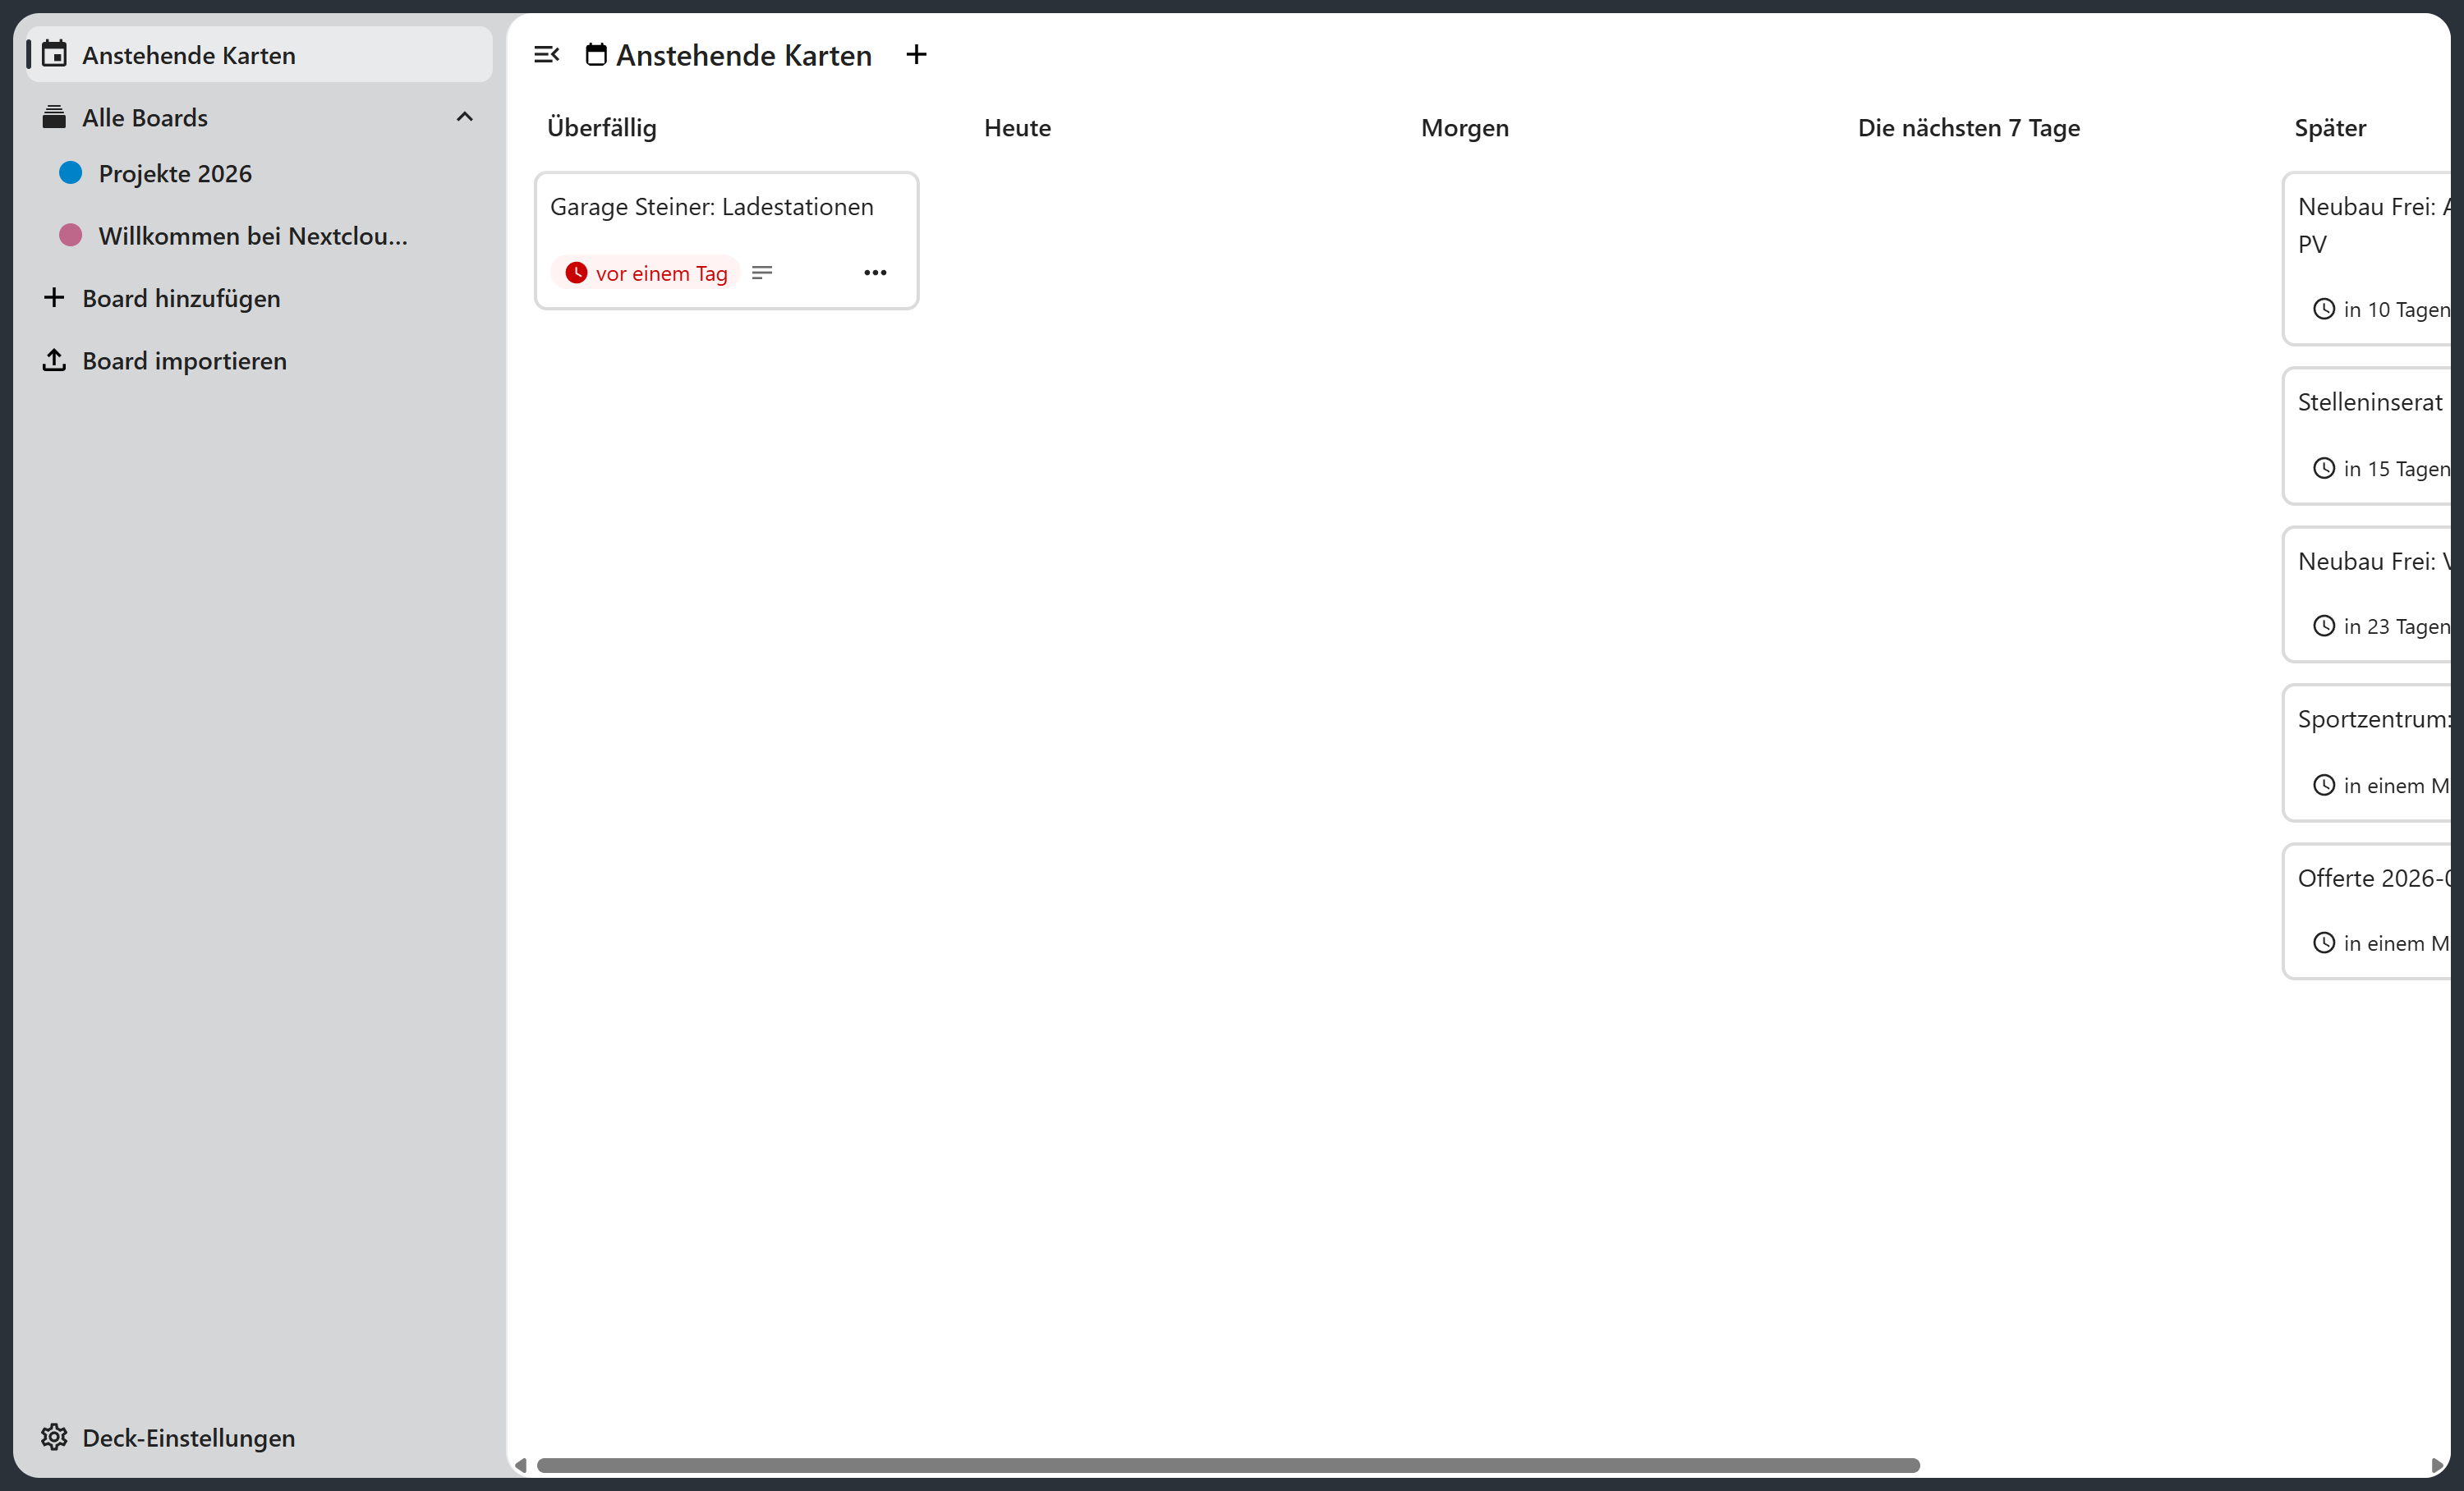The height and width of the screenshot is (1491, 2464).
Task: Click the Heute column heading
Action: tap(1017, 128)
